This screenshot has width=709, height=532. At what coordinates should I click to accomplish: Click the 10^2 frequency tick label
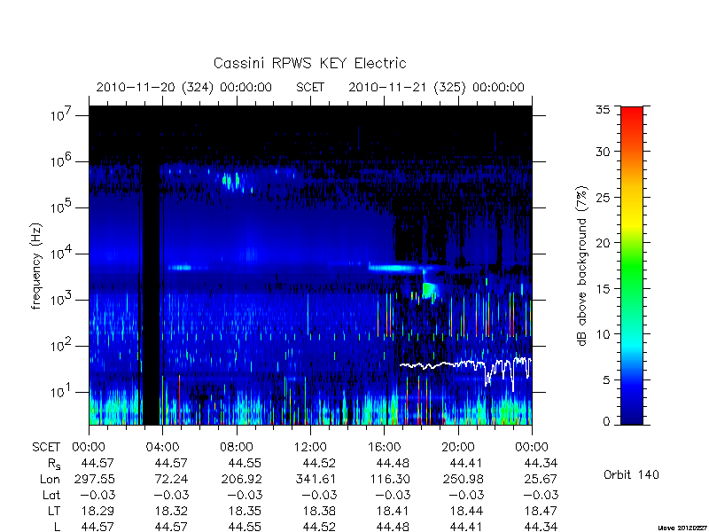(x=62, y=345)
